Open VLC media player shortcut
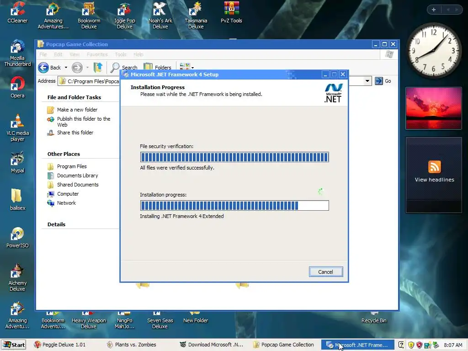 tap(17, 128)
